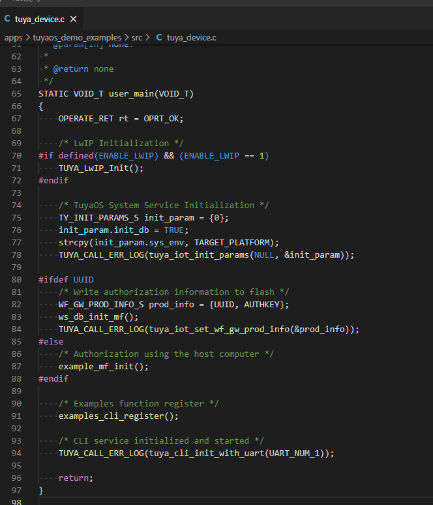This screenshot has width=433, height=505.
Task: Click the return keyword on line 96
Action: pos(74,478)
